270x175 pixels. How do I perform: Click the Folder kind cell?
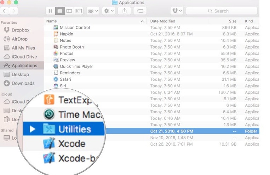(251, 131)
